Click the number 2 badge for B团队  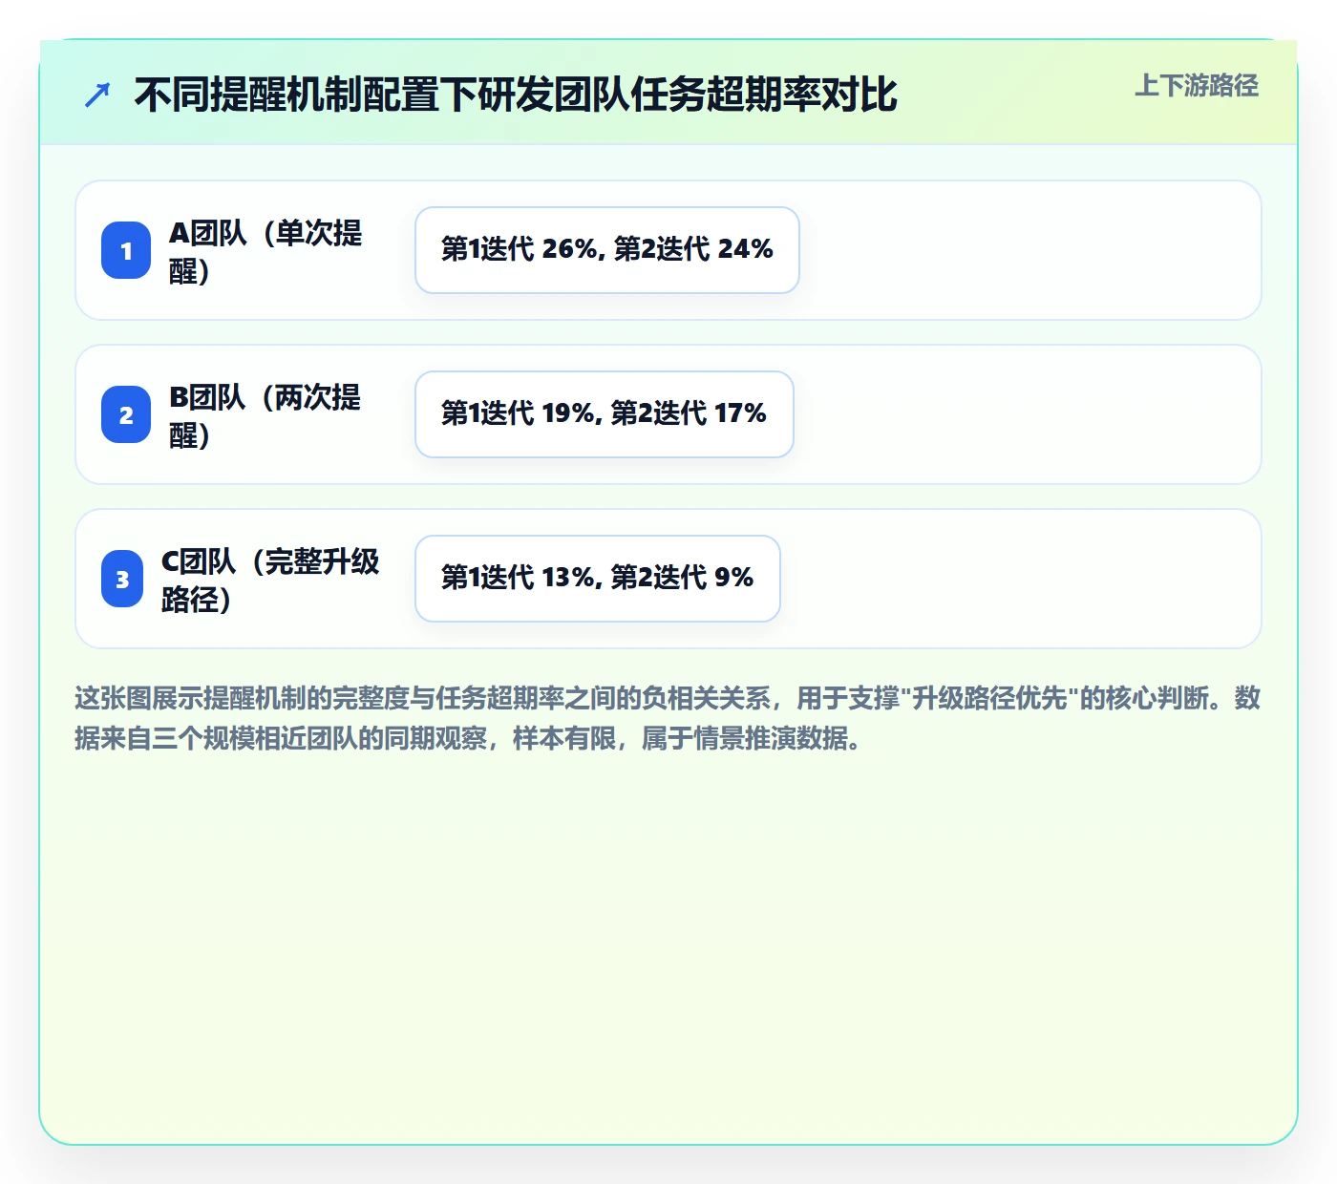(x=126, y=414)
